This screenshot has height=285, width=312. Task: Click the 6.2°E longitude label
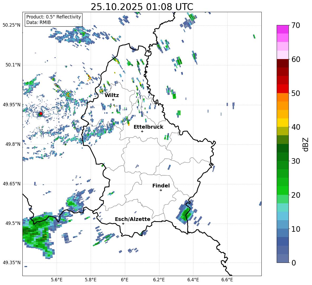(159, 280)
